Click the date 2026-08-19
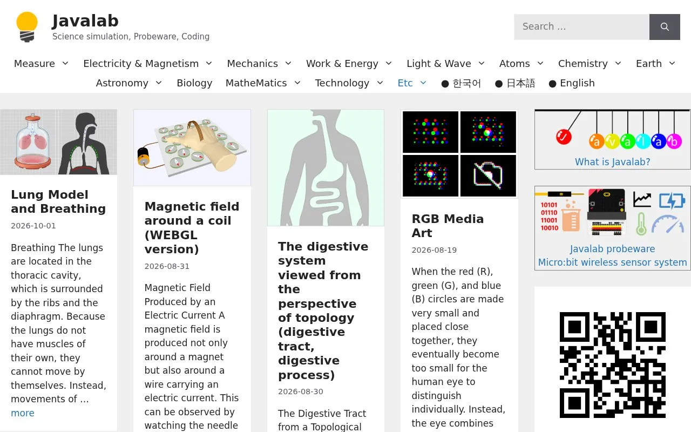The height and width of the screenshot is (432, 691). pyautogui.click(x=434, y=250)
